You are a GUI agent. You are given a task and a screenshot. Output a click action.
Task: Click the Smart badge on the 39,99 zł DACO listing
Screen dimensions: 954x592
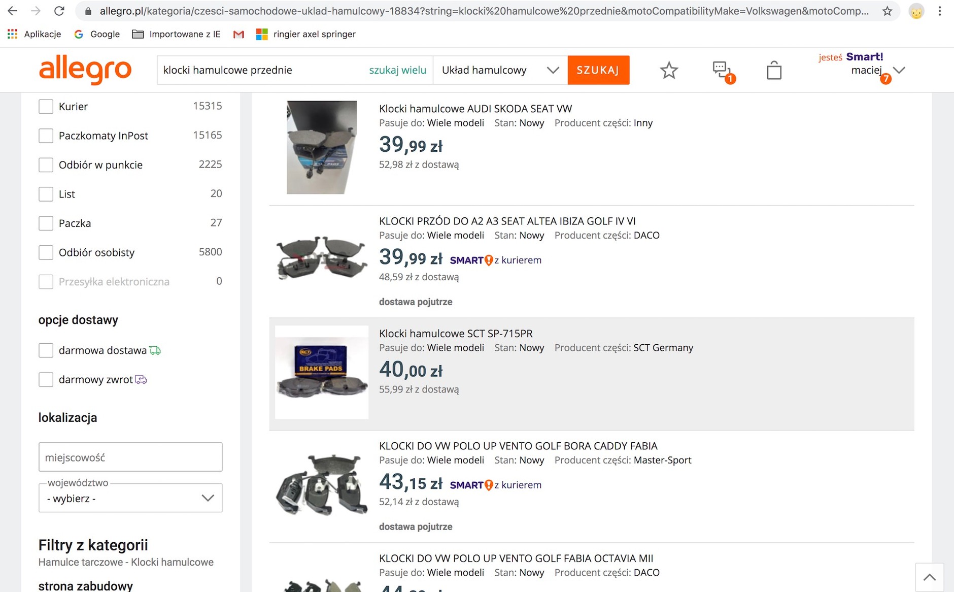click(471, 260)
